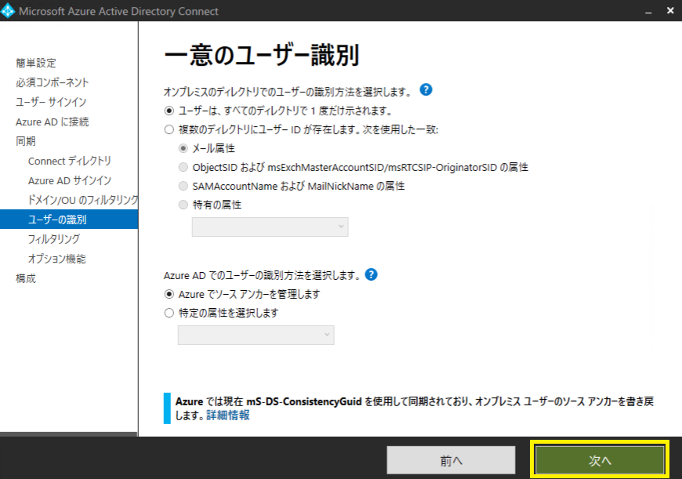The height and width of the screenshot is (479, 682).
Task: Open the dropdown under 特定の属性を選択します
Action: 256,335
